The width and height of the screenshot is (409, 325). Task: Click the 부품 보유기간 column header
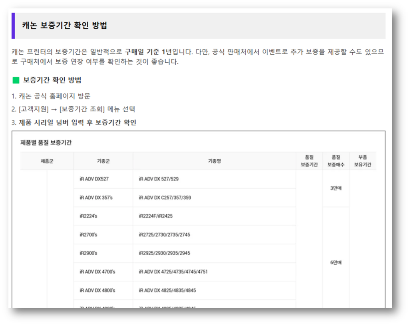[x=363, y=161]
